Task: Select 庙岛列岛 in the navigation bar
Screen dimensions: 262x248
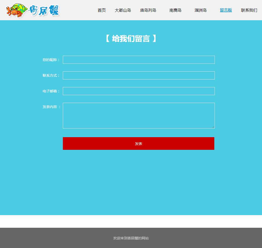Action: [x=148, y=10]
